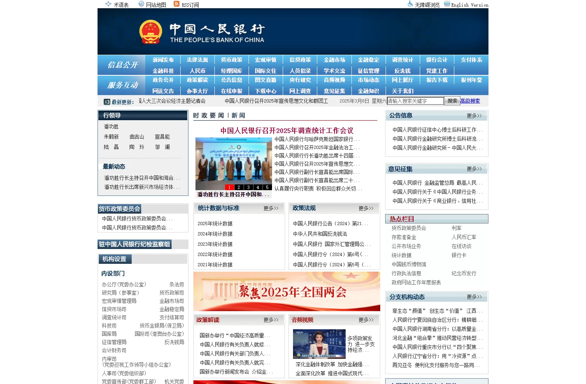
Task: Open the 中国钱币博物馆 link
Action: point(409,264)
